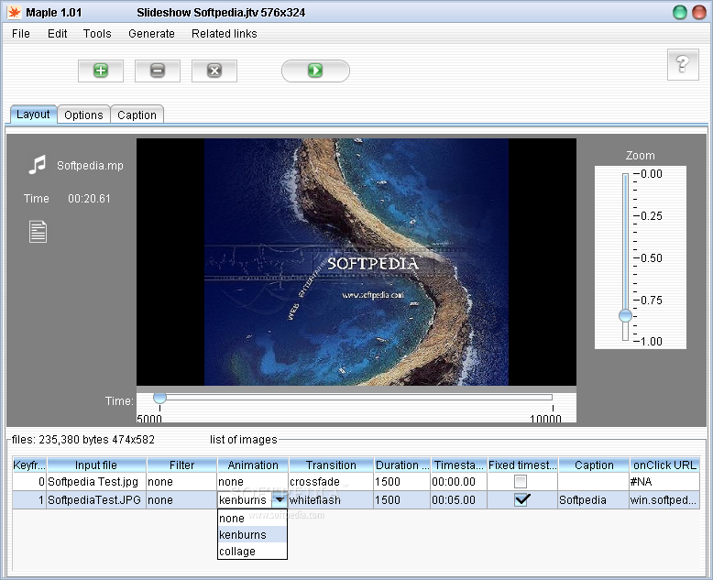The height and width of the screenshot is (580, 713).
Task: Click the Animation 'none' cell in first row
Action: (x=253, y=481)
